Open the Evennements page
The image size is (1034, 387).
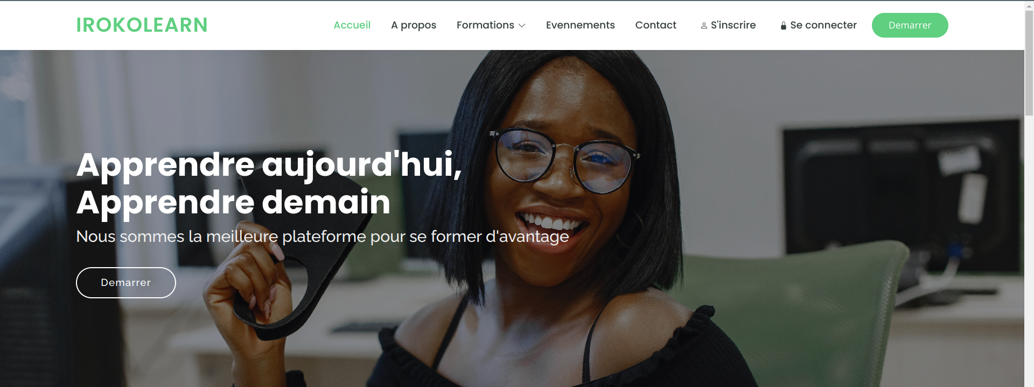(580, 25)
